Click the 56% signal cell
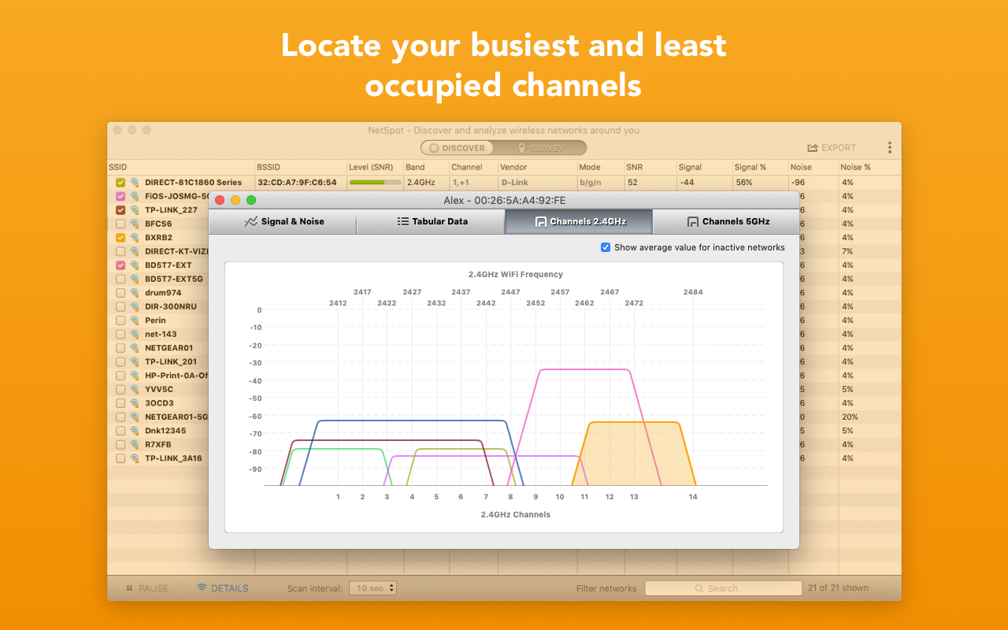 pyautogui.click(x=743, y=183)
